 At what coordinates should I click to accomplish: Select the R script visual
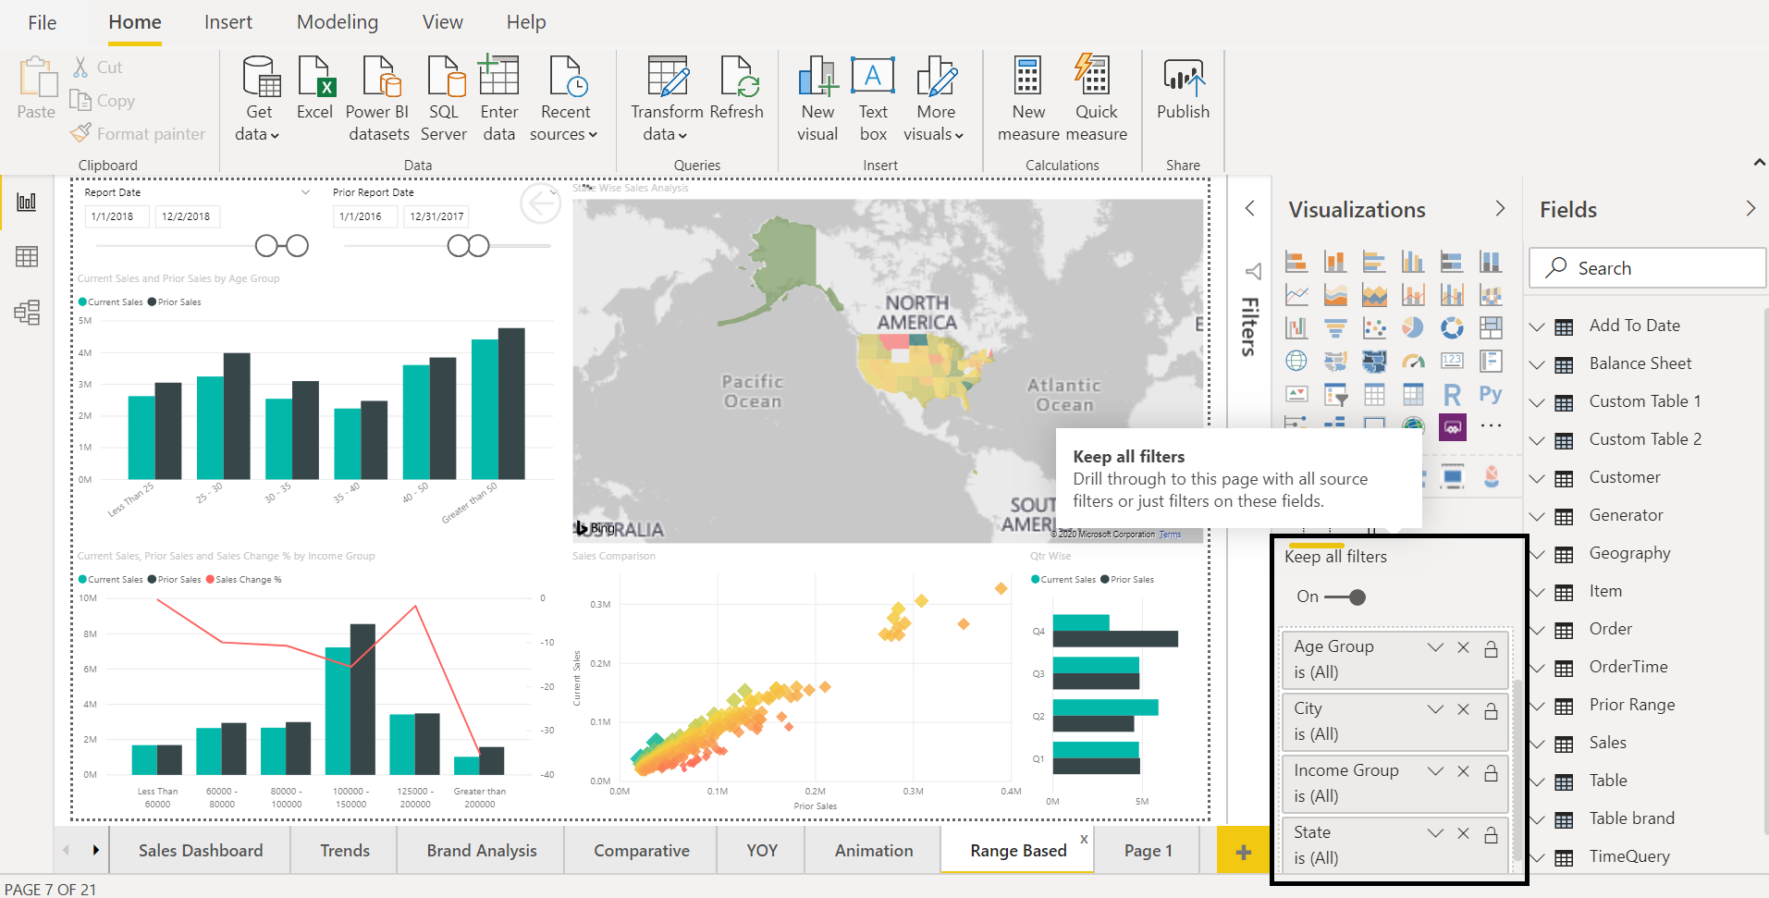point(1452,395)
